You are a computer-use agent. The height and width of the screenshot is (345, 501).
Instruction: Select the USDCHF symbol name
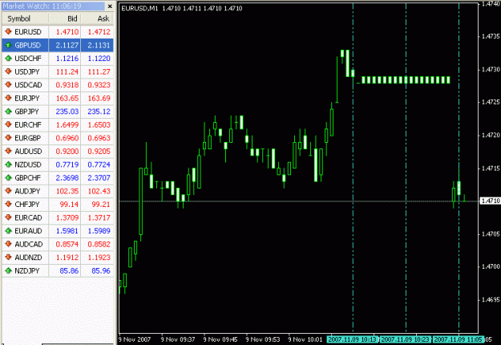pyautogui.click(x=28, y=59)
